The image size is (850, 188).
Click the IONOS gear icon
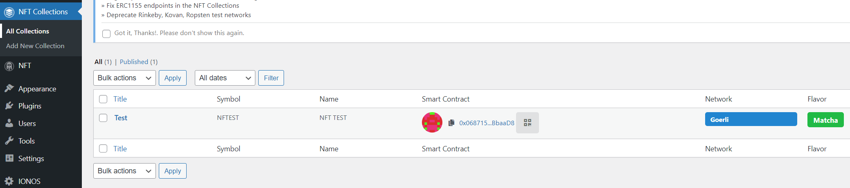tap(9, 181)
